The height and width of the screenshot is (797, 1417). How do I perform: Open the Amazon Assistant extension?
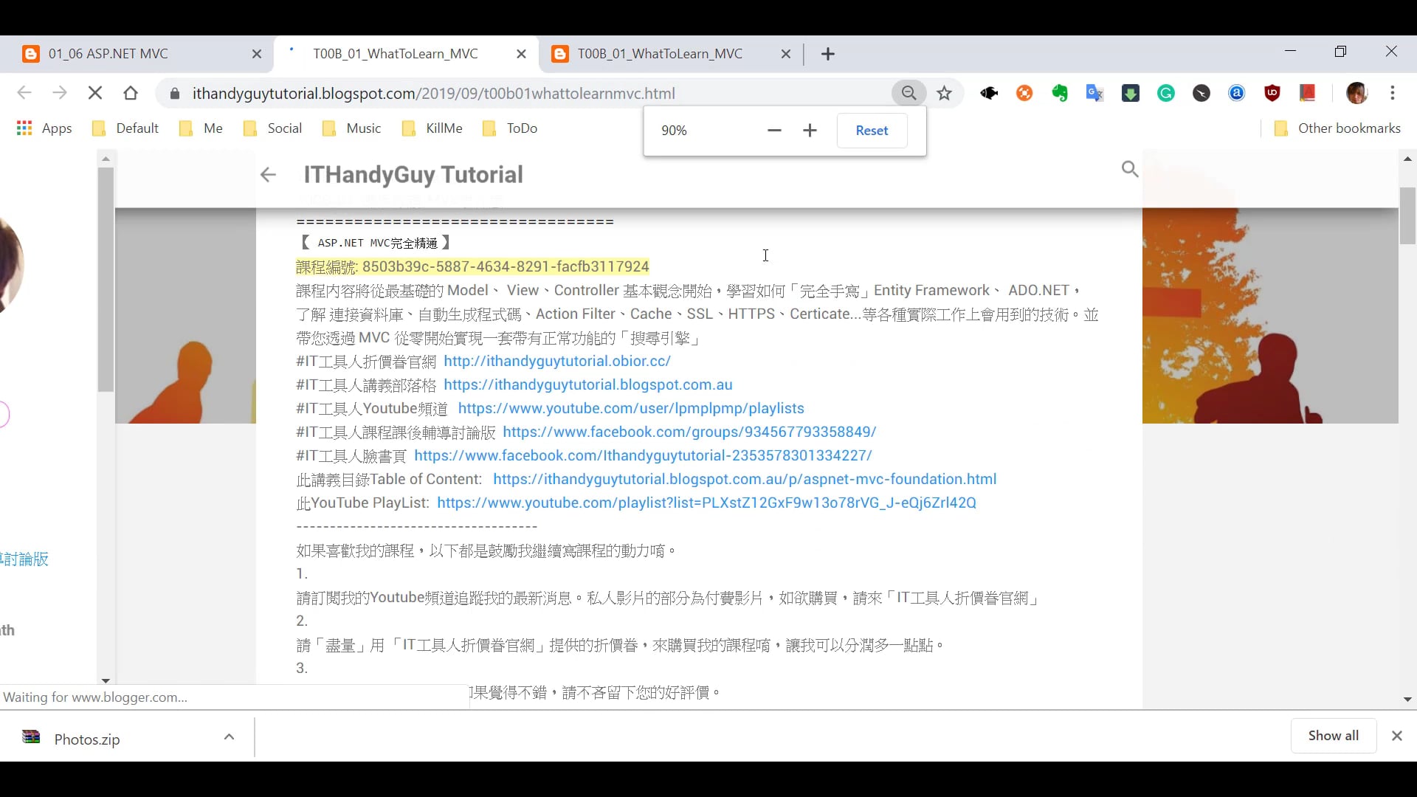click(x=1236, y=93)
